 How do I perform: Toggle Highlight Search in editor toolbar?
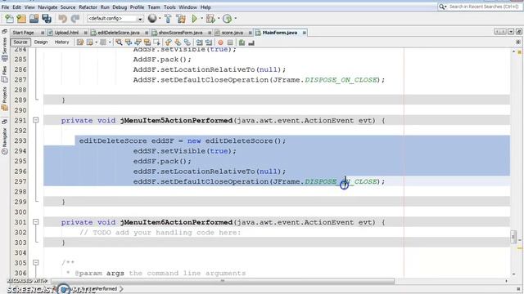(x=147, y=42)
